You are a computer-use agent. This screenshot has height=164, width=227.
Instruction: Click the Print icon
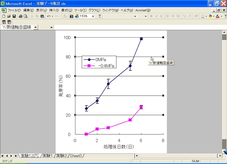point(20,16)
